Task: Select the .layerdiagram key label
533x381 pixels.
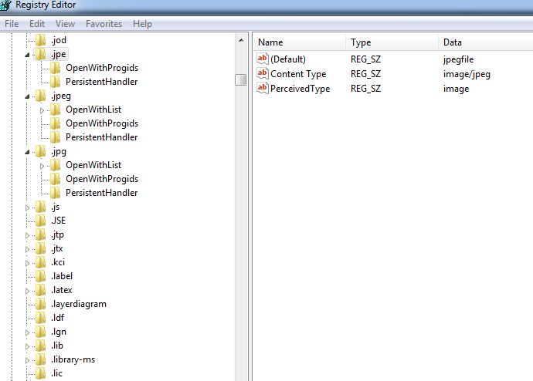Action: click(79, 304)
